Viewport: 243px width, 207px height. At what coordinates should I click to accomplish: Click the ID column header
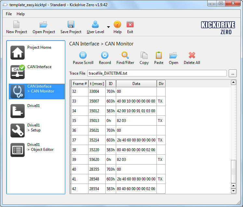pyautogui.click(x=111, y=84)
